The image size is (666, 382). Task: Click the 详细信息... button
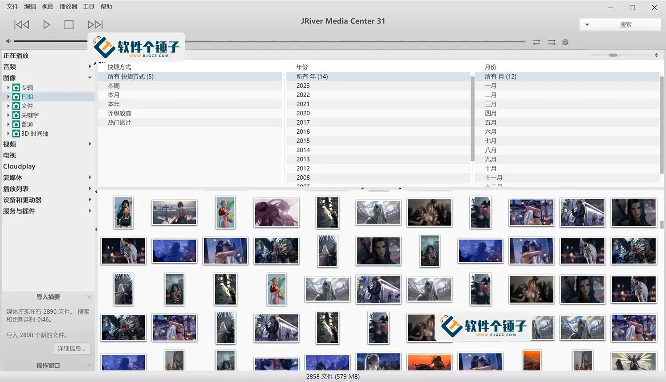[71, 348]
